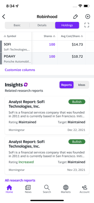Open the Account tab icon
Image resolution: width=94 pixels, height=203 pixels.
(85, 187)
